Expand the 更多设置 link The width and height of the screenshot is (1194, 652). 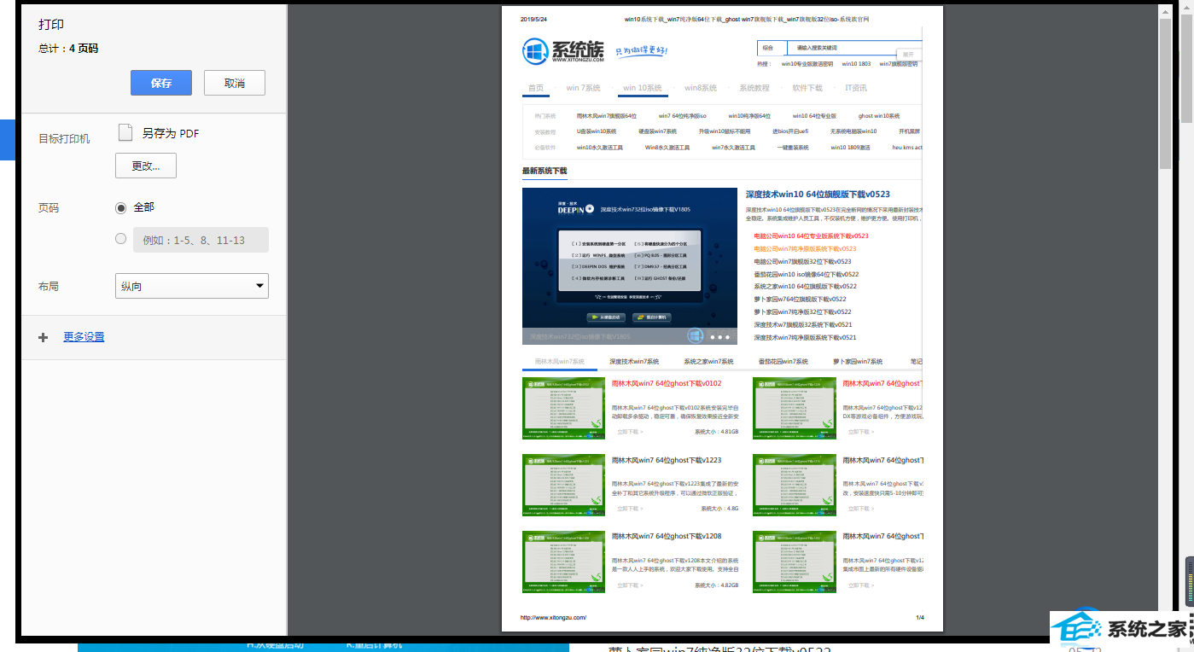(x=84, y=337)
